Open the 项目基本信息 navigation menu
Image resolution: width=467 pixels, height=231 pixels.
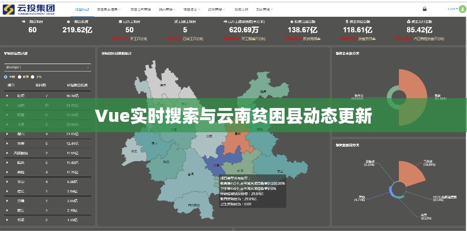(109, 10)
